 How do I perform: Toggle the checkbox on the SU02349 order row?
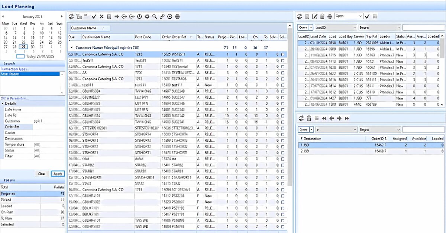[283, 91]
